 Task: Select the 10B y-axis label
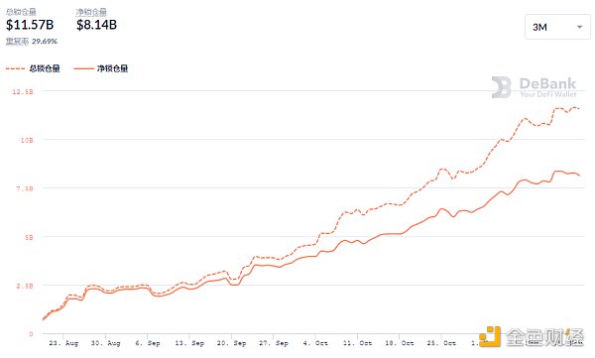27,140
